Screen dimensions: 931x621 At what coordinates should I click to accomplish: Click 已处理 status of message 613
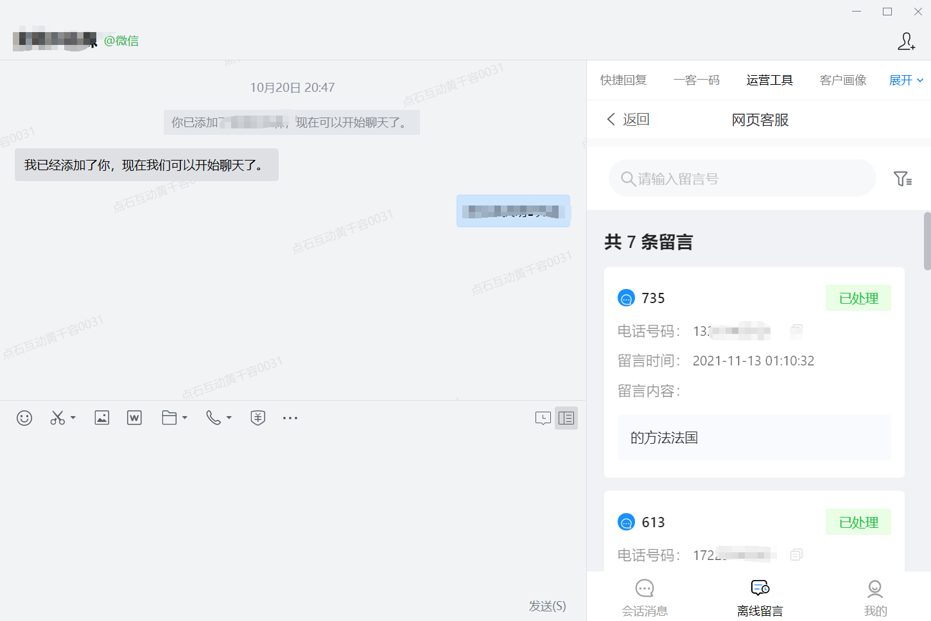point(858,522)
